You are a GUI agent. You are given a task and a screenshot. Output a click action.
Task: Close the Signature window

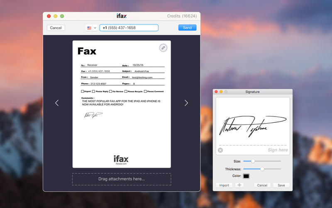click(x=216, y=92)
